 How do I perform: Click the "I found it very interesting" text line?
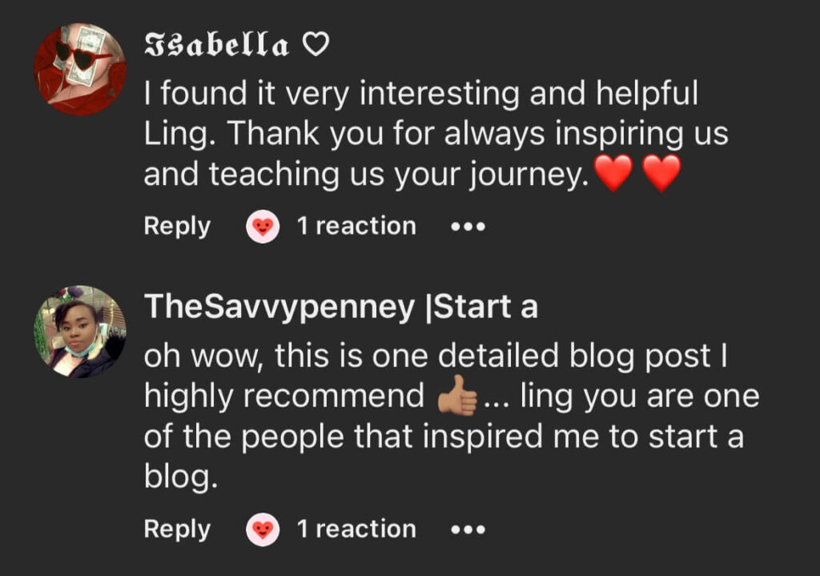pos(420,95)
